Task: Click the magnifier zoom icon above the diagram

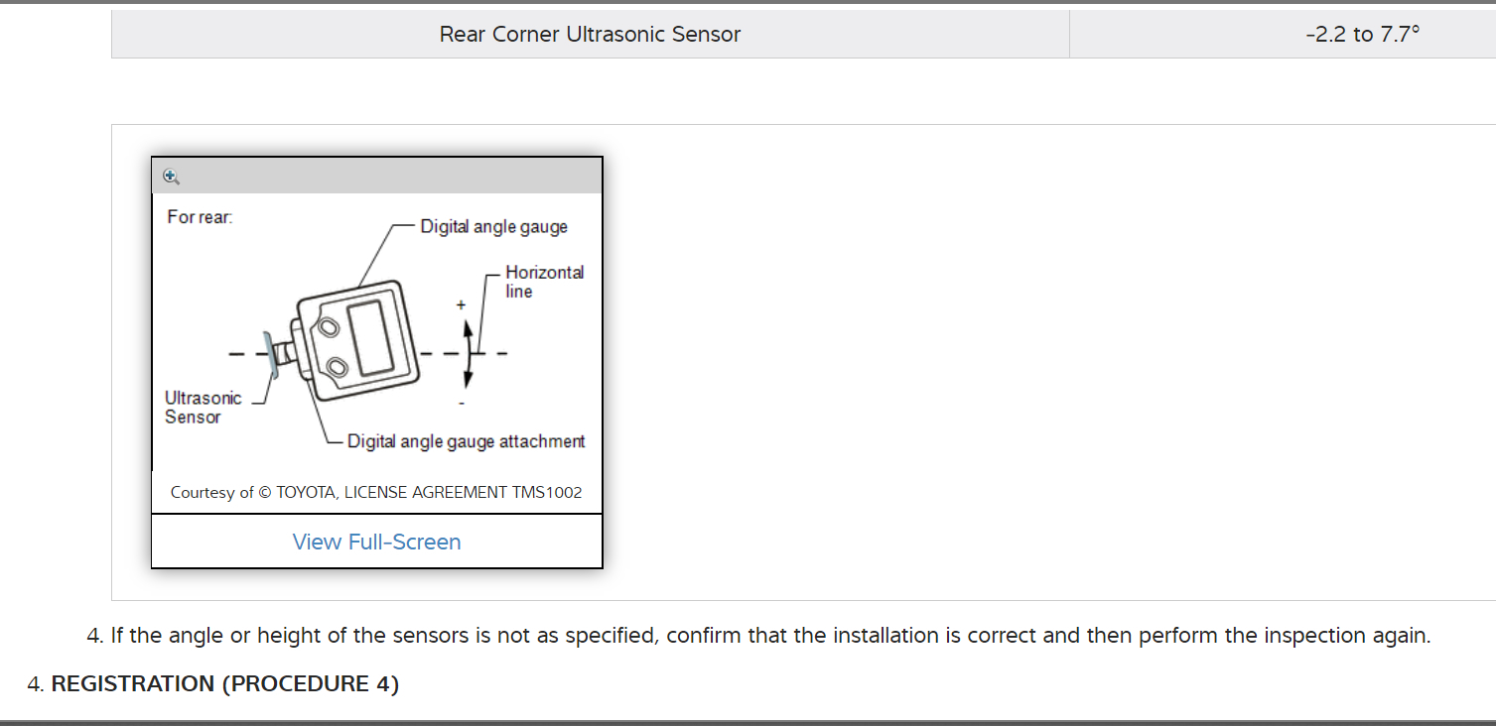Action: pyautogui.click(x=171, y=177)
